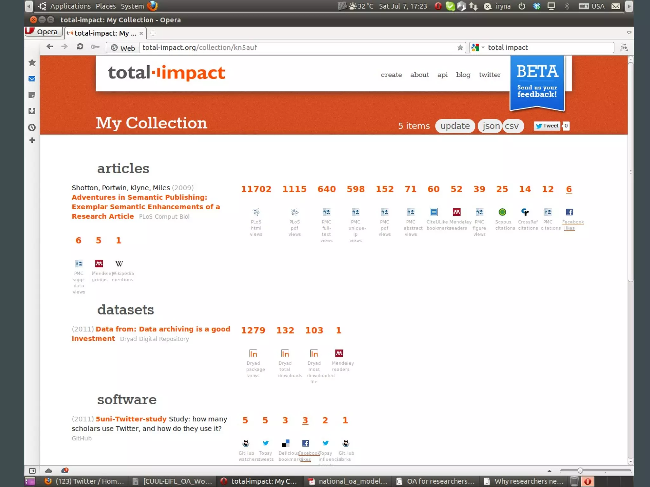Click the Wikipedia mentions icon
Screen dimensions: 650x487
tap(119, 264)
